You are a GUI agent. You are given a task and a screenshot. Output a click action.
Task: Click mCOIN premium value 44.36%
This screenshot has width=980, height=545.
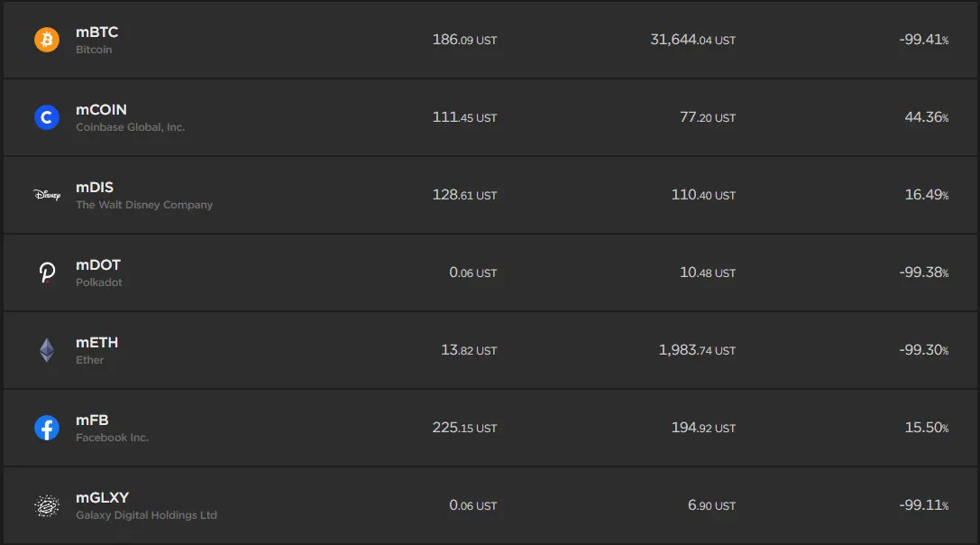[926, 117]
